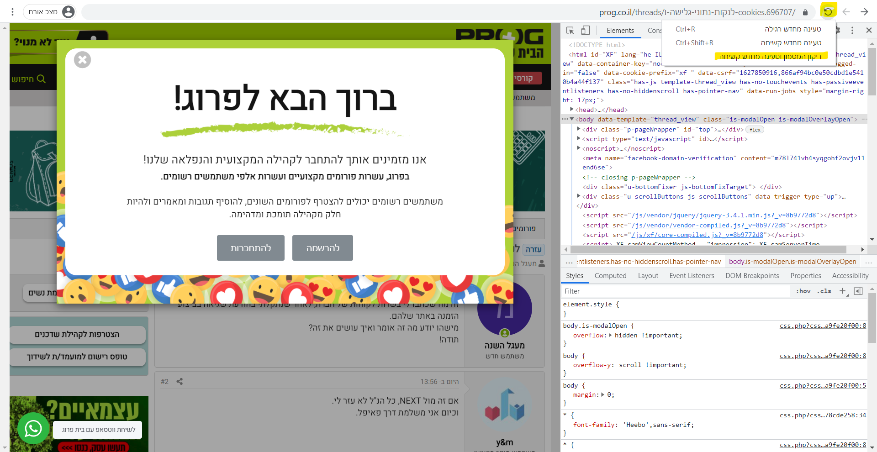Click the WhatsApp chat icon
The image size is (877, 452).
pyautogui.click(x=33, y=428)
